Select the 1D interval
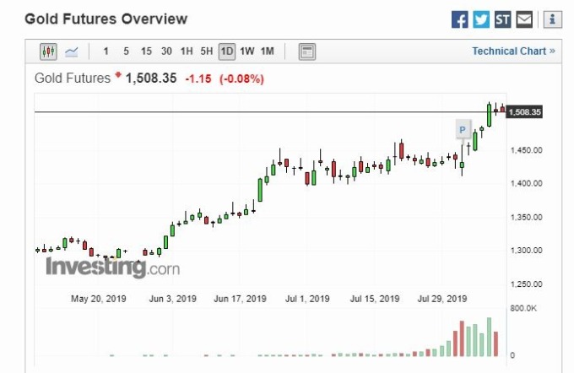The width and height of the screenshot is (574, 373). point(227,51)
